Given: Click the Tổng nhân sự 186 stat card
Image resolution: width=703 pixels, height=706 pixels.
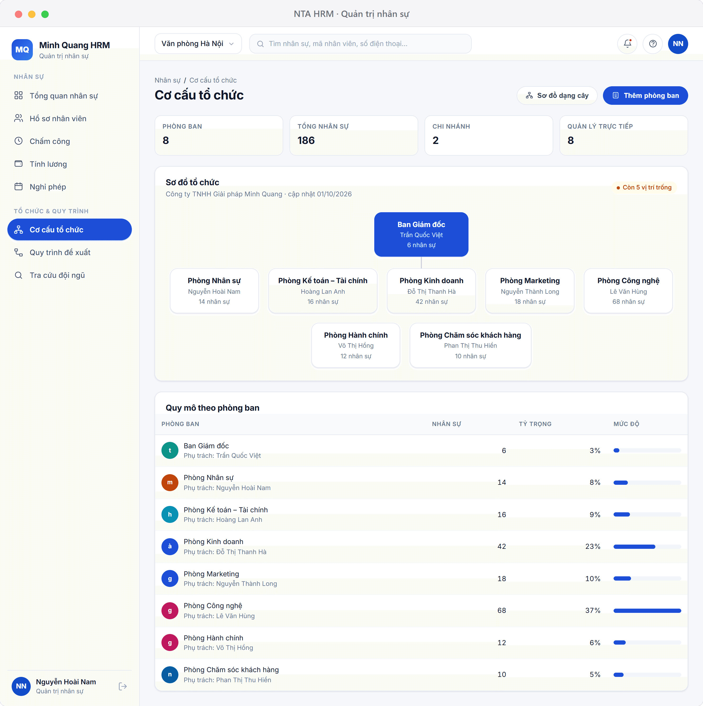Looking at the screenshot, I should point(354,135).
